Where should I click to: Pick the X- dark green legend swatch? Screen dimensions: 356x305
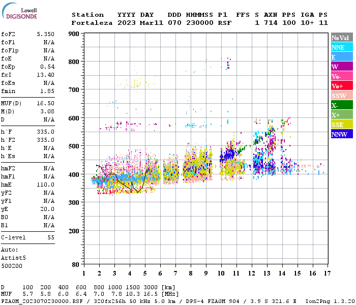[x=342, y=105]
